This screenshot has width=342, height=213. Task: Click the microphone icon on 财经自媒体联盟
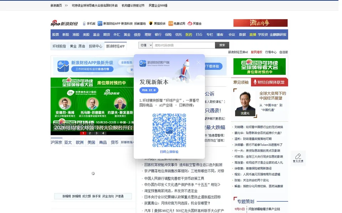(255, 82)
